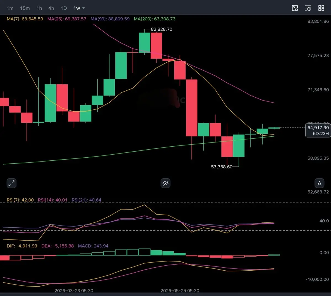Select the MA(200) green indicator label
This screenshot has height=296, width=331.
coord(154,19)
